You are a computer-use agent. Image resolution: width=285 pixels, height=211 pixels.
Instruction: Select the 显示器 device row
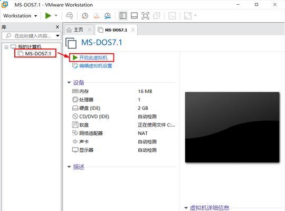[124, 150]
